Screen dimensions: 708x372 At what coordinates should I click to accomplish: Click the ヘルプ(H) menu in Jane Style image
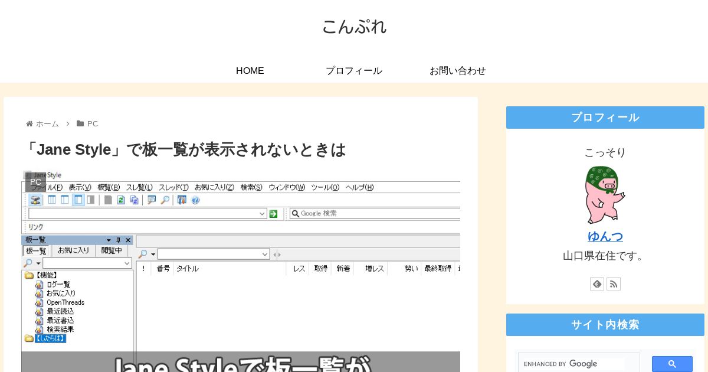click(x=359, y=187)
